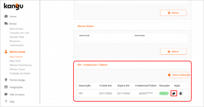Go to Pontos Kangu

pos(17,80)
